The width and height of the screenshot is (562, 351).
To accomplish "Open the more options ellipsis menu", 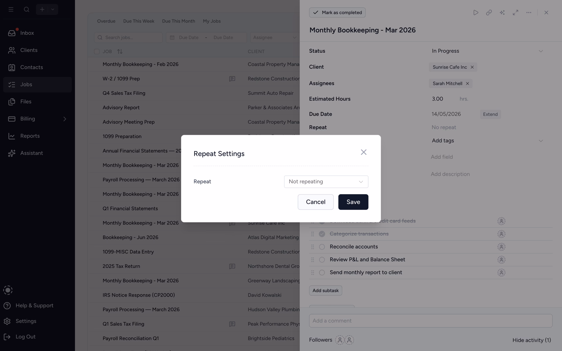I will point(529,13).
